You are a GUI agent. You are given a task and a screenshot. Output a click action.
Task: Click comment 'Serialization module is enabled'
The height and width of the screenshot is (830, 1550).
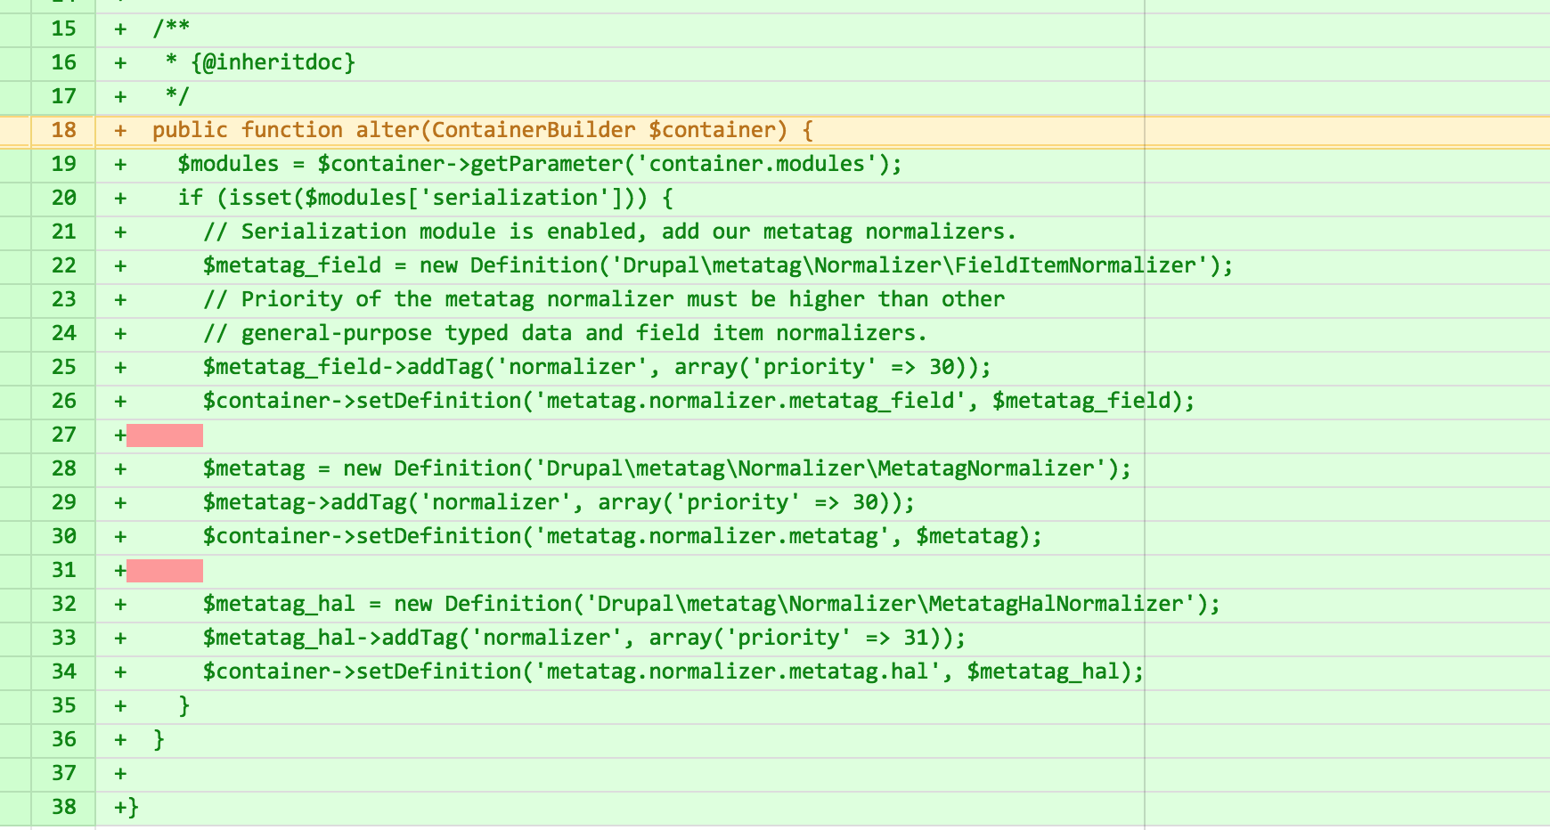[x=609, y=232]
